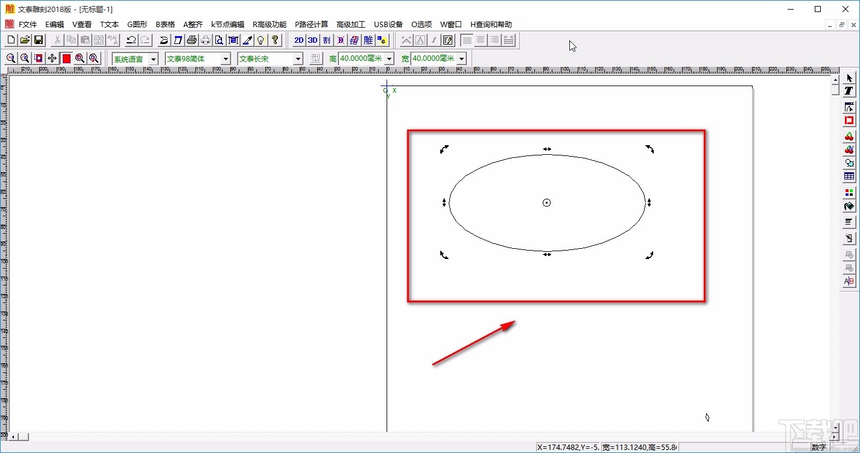860x453 pixels.
Task: Click the four-arrow pan view tool
Action: click(52, 58)
